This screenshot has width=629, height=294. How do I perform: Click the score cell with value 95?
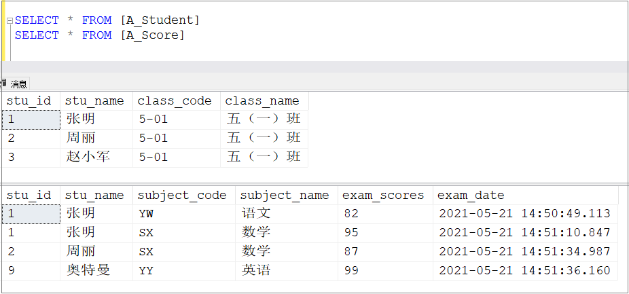pyautogui.click(x=352, y=233)
